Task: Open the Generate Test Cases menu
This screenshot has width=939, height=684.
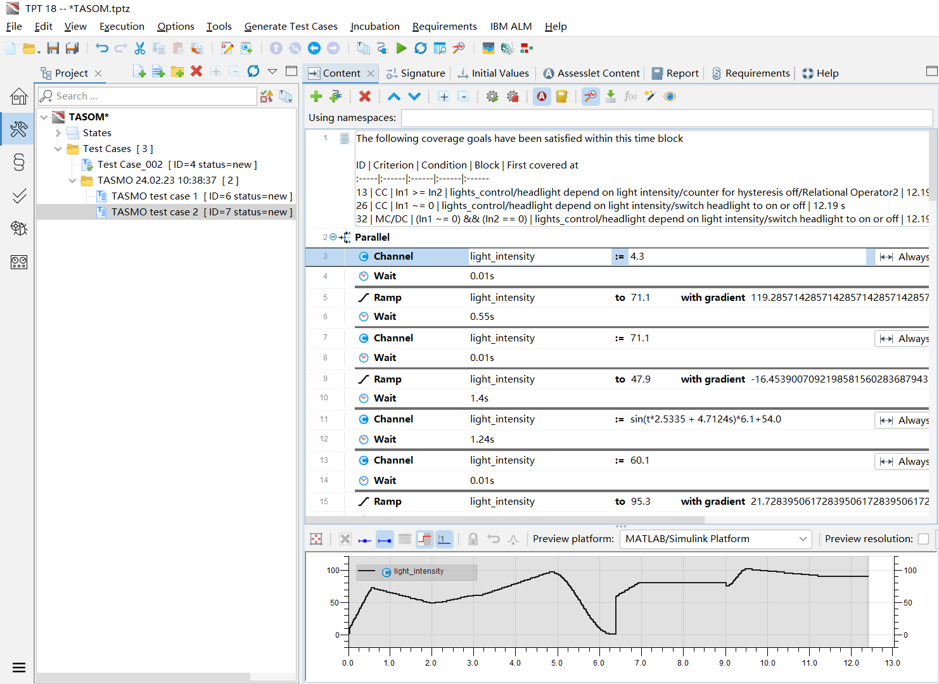Action: 291,27
